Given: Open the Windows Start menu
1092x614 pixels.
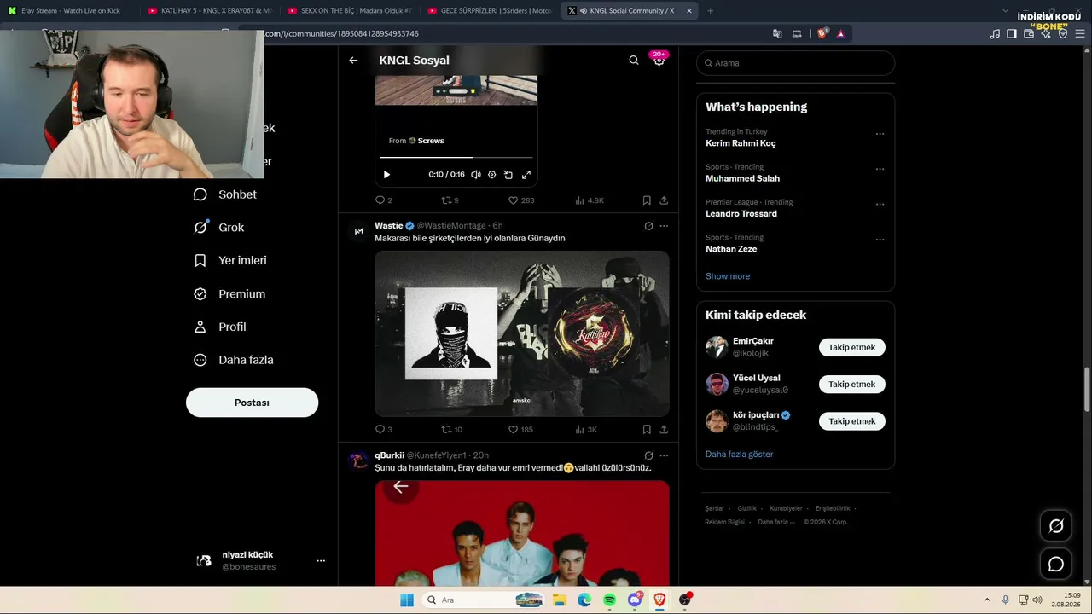Looking at the screenshot, I should point(407,600).
